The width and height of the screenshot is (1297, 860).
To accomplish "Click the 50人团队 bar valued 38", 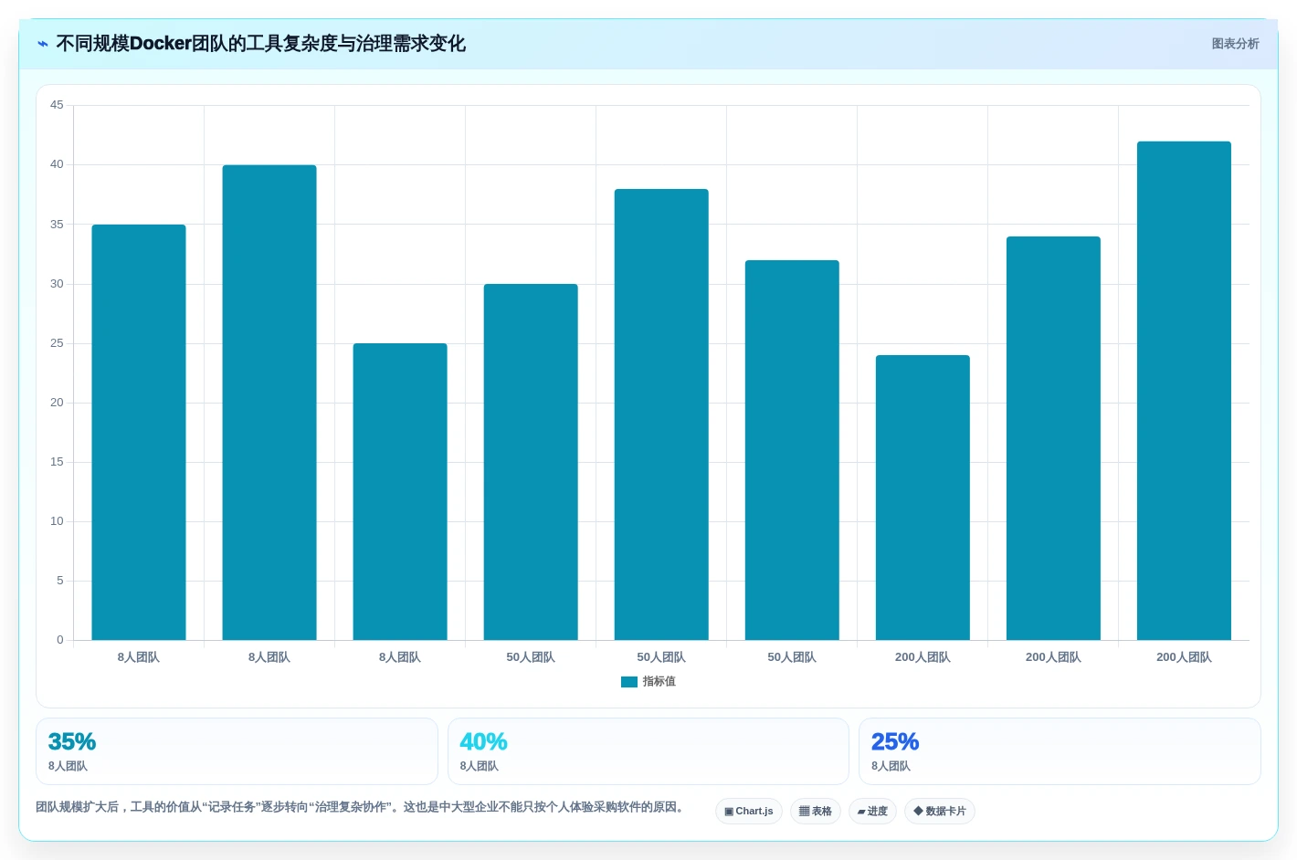I will point(661,414).
